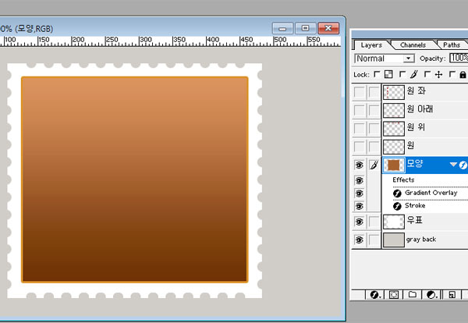Screen dimensions: 468x323
Task: Select the 모양 layer name
Action: point(415,163)
